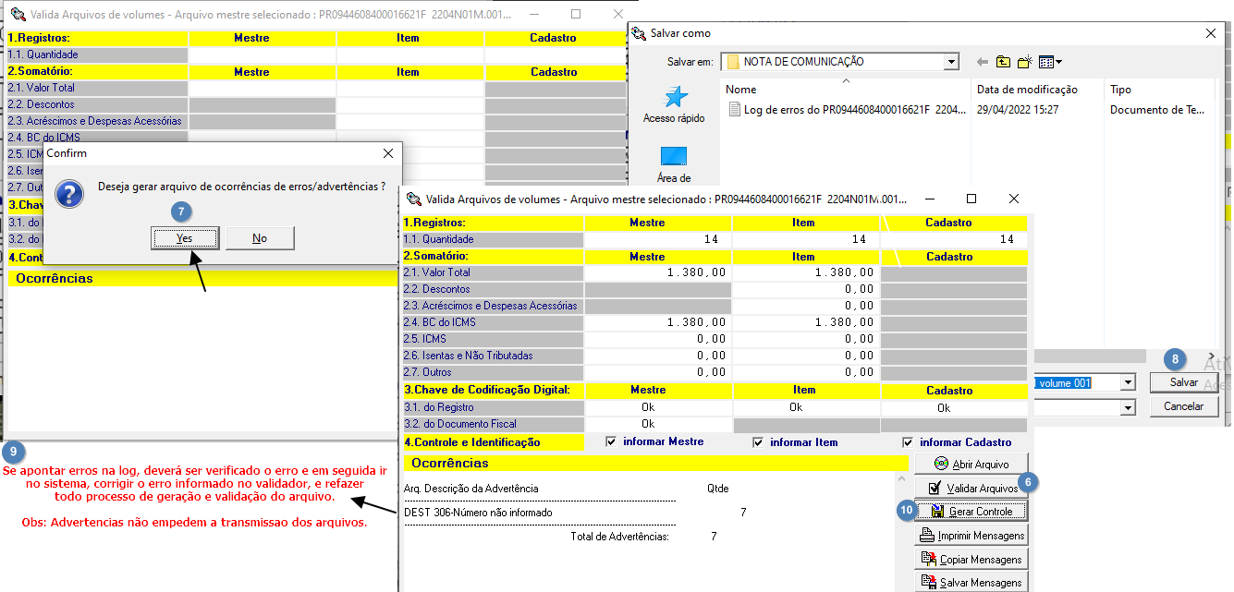Click the Imprimir Mensagens button
This screenshot has width=1234, height=592.
970,536
